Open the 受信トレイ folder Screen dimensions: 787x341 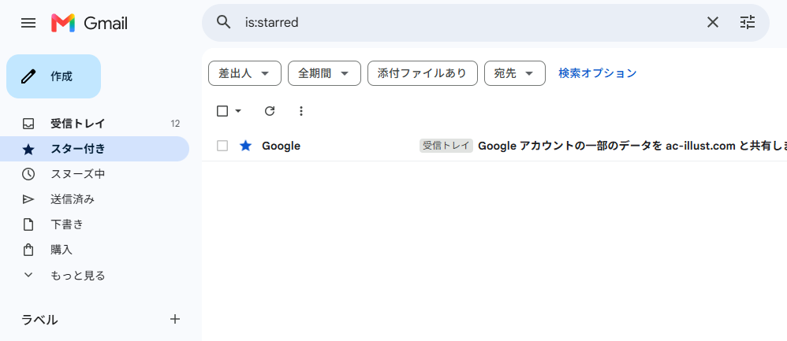[95, 124]
